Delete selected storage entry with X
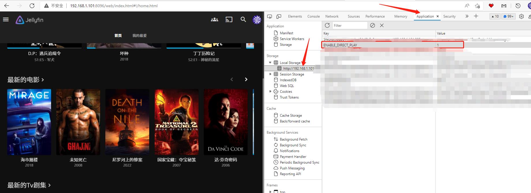The image size is (531, 193). (x=382, y=25)
